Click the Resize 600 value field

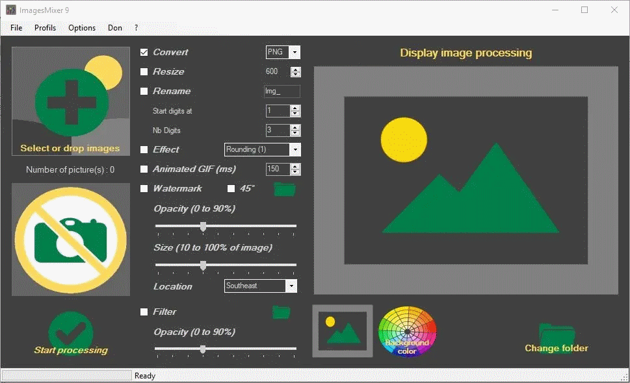pyautogui.click(x=278, y=71)
